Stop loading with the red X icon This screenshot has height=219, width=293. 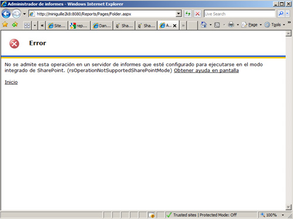pos(197,14)
